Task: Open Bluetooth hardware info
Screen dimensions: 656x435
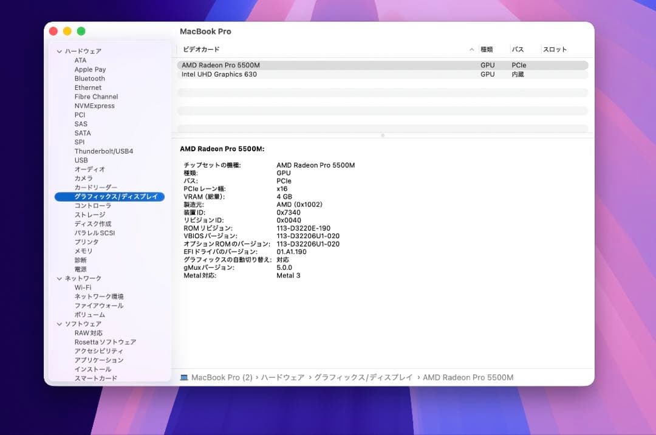Action: pos(89,78)
